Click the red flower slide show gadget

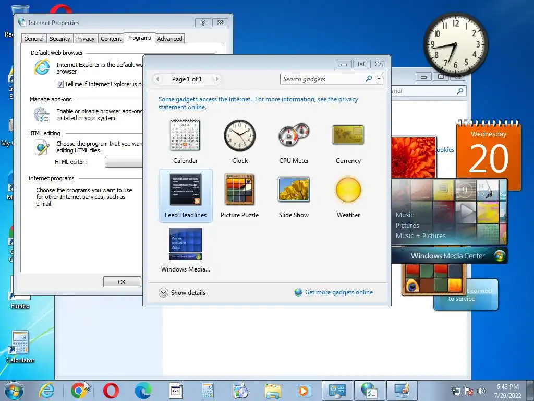click(413, 157)
